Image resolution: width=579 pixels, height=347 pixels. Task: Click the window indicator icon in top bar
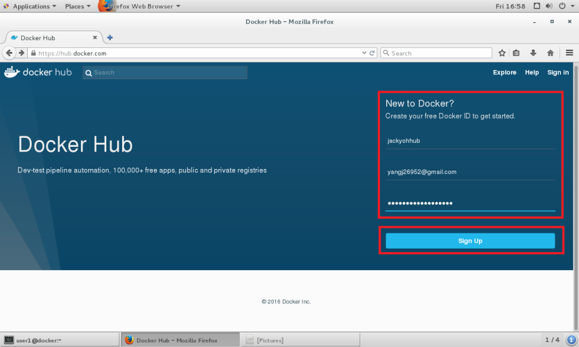pyautogui.click(x=537, y=6)
